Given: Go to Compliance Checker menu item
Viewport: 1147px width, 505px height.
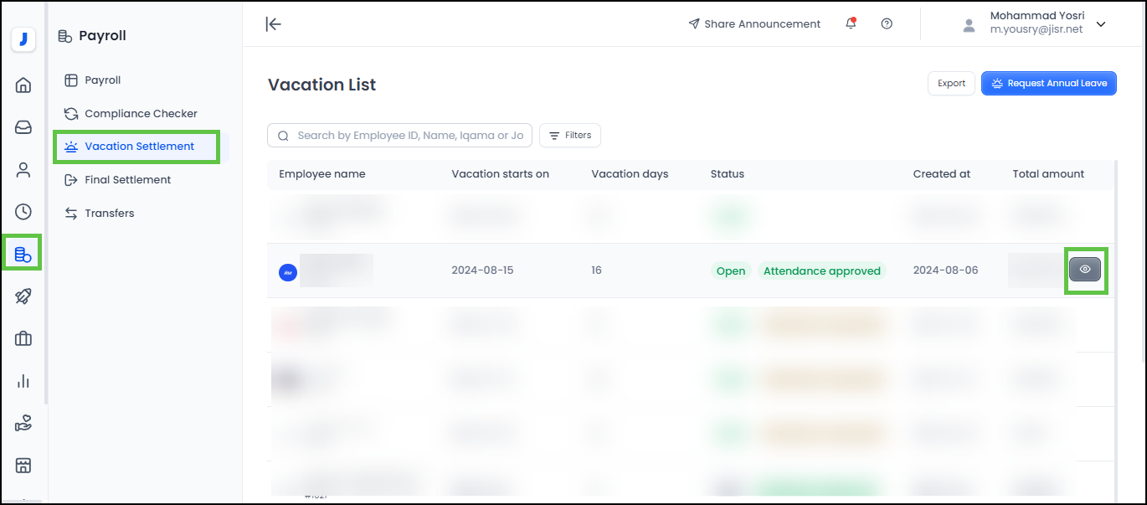Looking at the screenshot, I should click(x=141, y=113).
